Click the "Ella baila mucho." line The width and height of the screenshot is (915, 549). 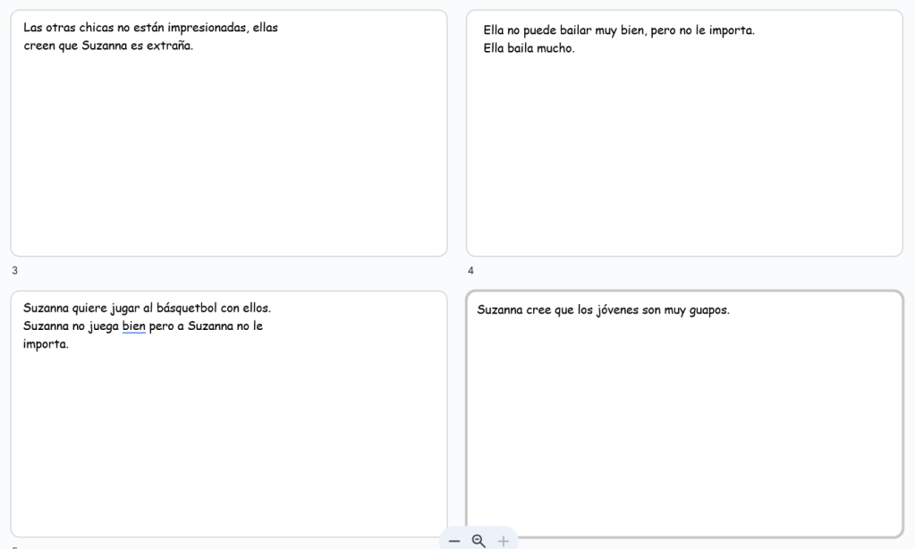coord(529,48)
